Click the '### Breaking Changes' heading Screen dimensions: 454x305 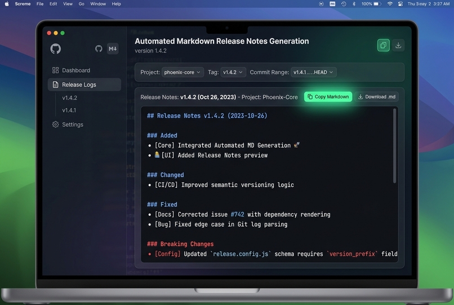(x=180, y=244)
